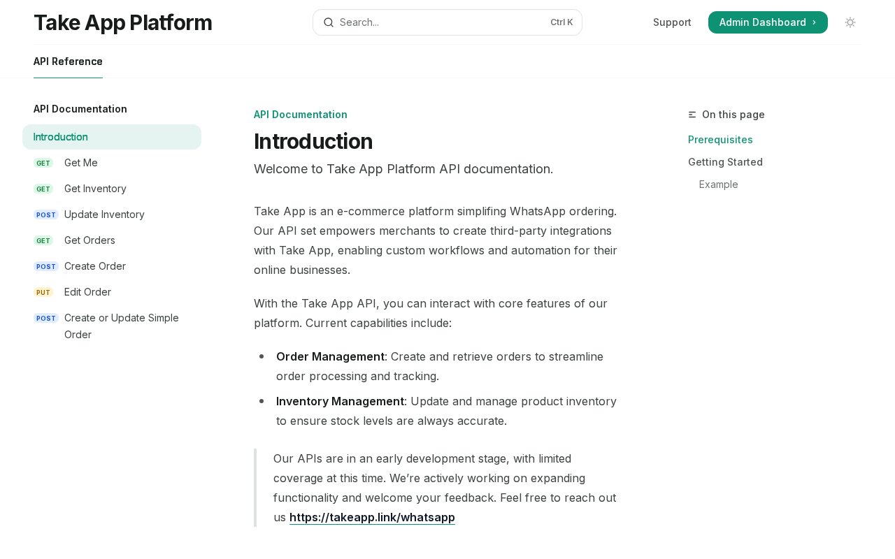The image size is (895, 559).
Task: Open Introduction in the sidebar
Action: coord(112,137)
